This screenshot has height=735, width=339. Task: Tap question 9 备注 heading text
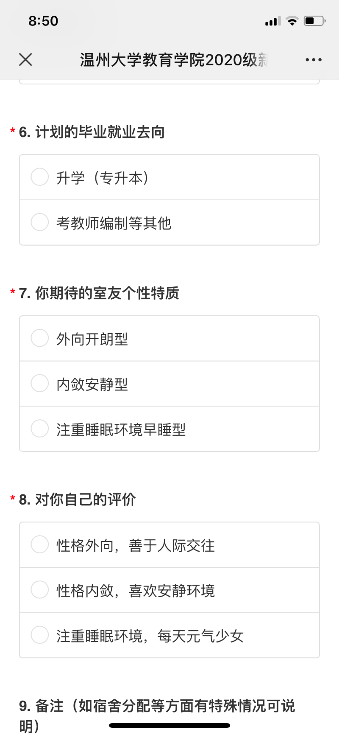pyautogui.click(x=157, y=706)
